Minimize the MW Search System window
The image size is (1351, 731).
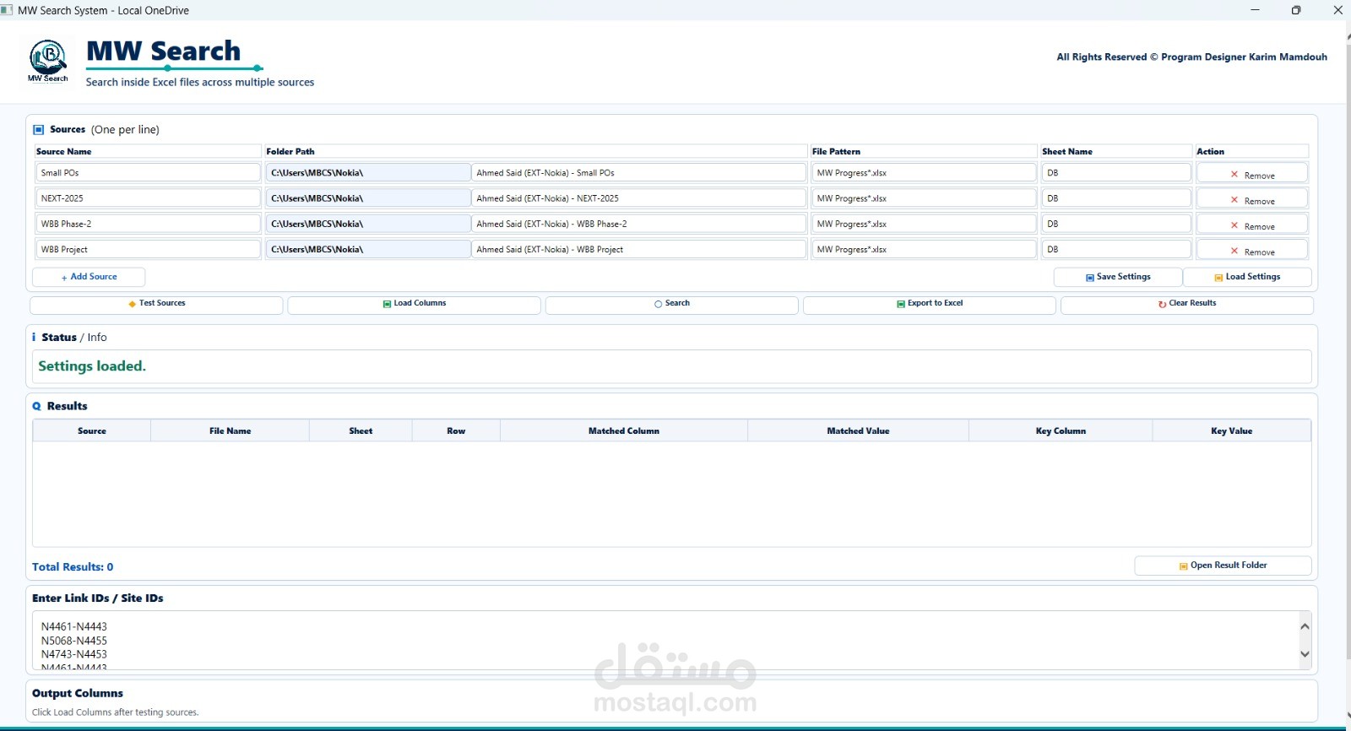[x=1255, y=10]
